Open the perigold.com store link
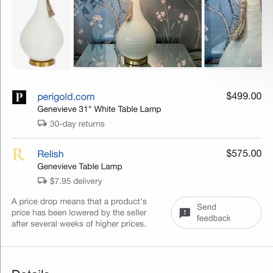The height and width of the screenshot is (273, 273). (66, 97)
